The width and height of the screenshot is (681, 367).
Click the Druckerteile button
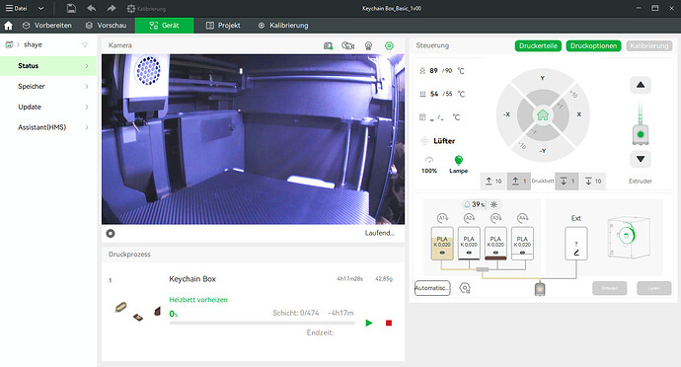[x=538, y=45]
